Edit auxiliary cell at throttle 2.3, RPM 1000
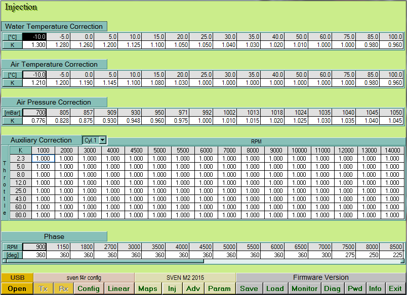The width and height of the screenshot is (407, 295). point(43,159)
